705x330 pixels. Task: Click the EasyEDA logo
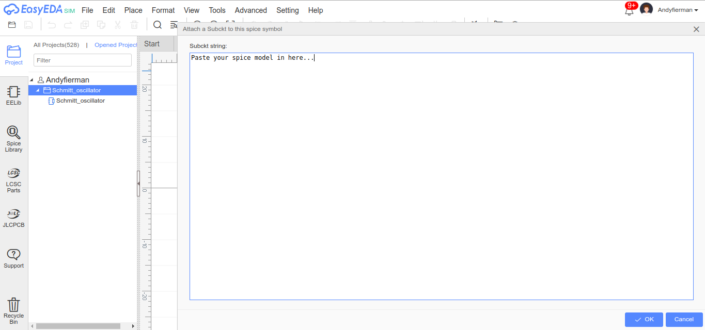click(39, 10)
